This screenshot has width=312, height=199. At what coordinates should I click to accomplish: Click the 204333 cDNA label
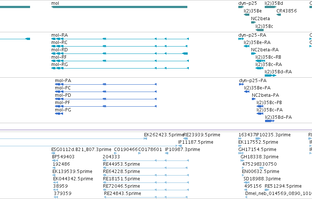pos(111,157)
